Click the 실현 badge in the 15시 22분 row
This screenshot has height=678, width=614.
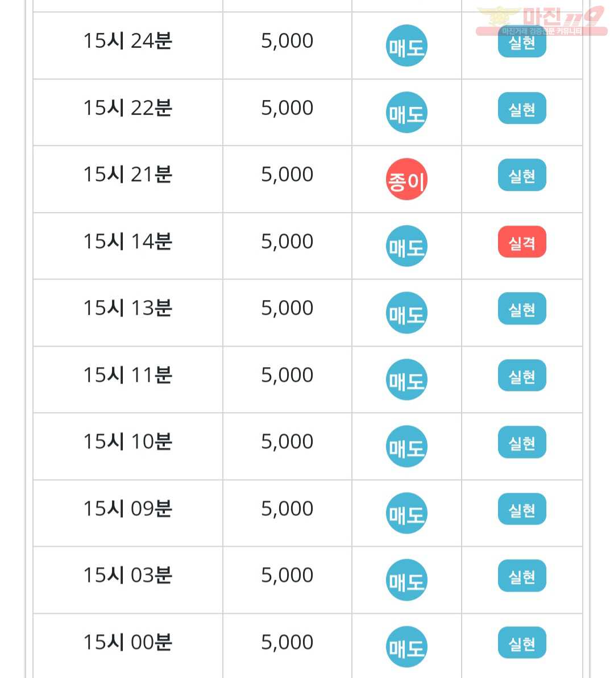(x=522, y=108)
